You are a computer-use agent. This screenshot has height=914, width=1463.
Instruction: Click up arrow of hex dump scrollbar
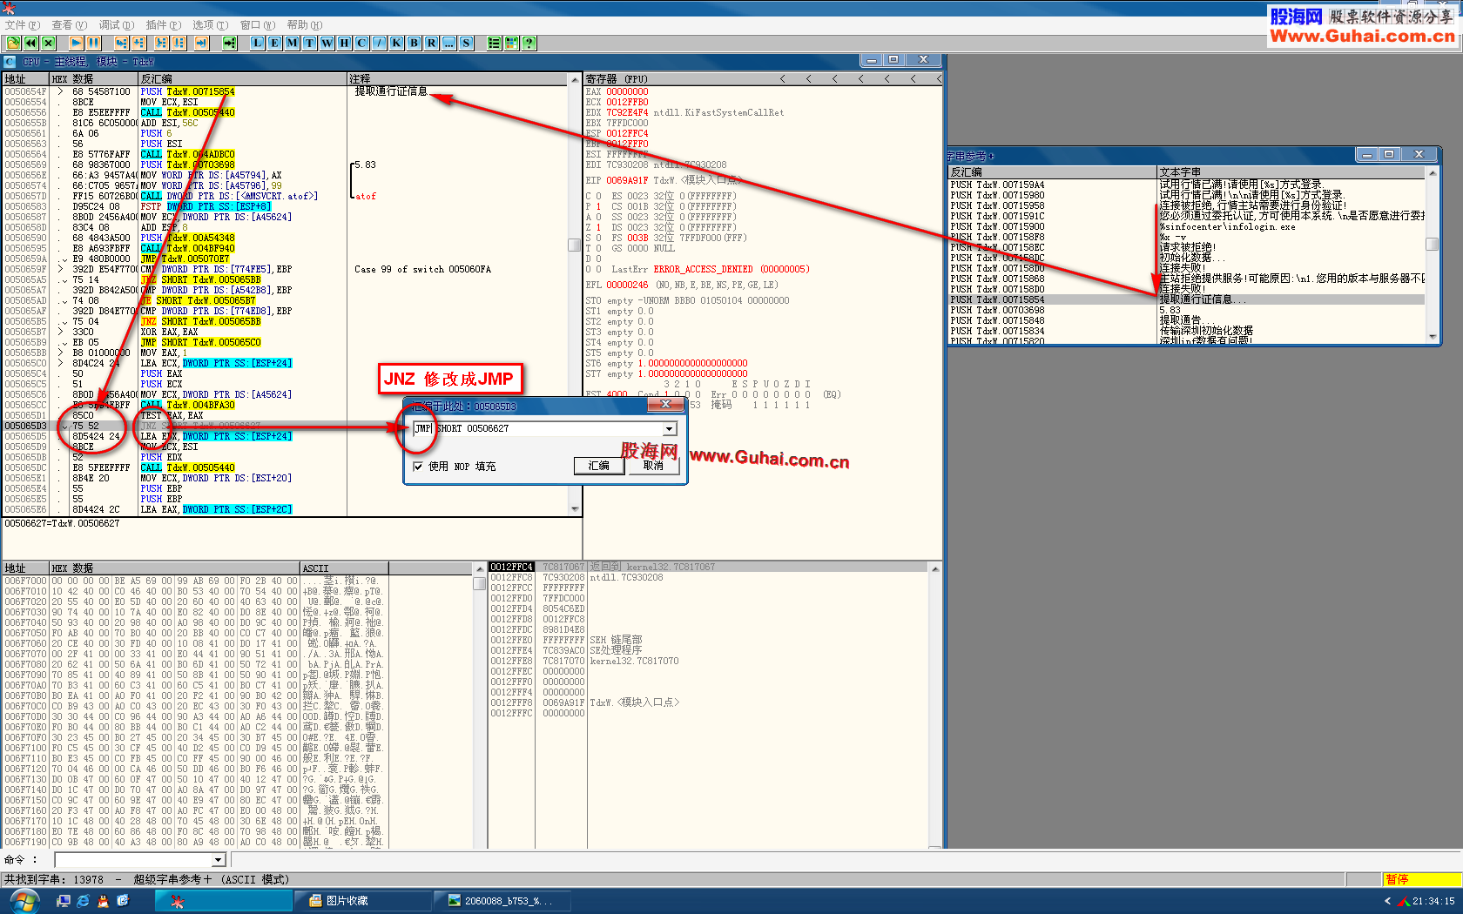pyautogui.click(x=479, y=569)
